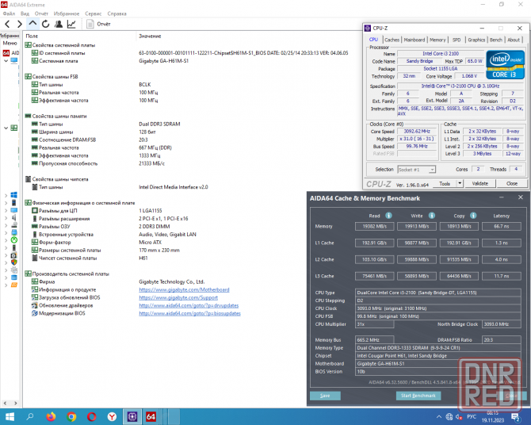
Task: Launch Opera from the taskbar
Action: pyautogui.click(x=91, y=416)
